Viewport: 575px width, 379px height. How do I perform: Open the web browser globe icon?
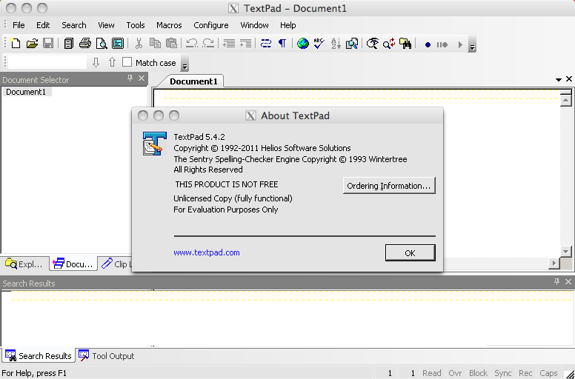303,43
